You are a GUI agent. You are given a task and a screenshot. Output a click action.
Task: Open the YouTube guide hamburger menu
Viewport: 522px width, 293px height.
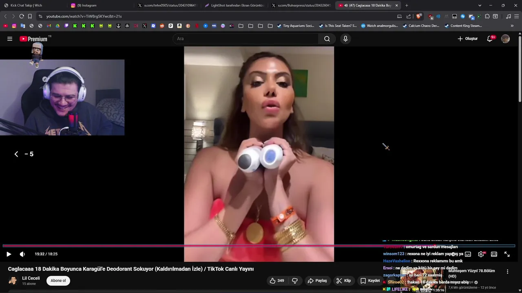coord(10,39)
